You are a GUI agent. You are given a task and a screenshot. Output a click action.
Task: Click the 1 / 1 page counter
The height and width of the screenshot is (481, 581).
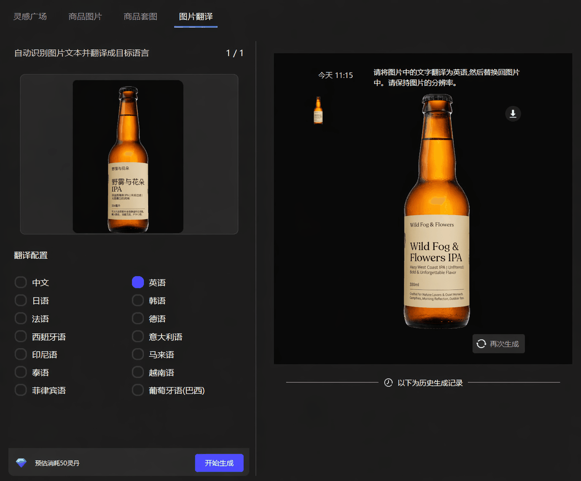click(x=235, y=53)
